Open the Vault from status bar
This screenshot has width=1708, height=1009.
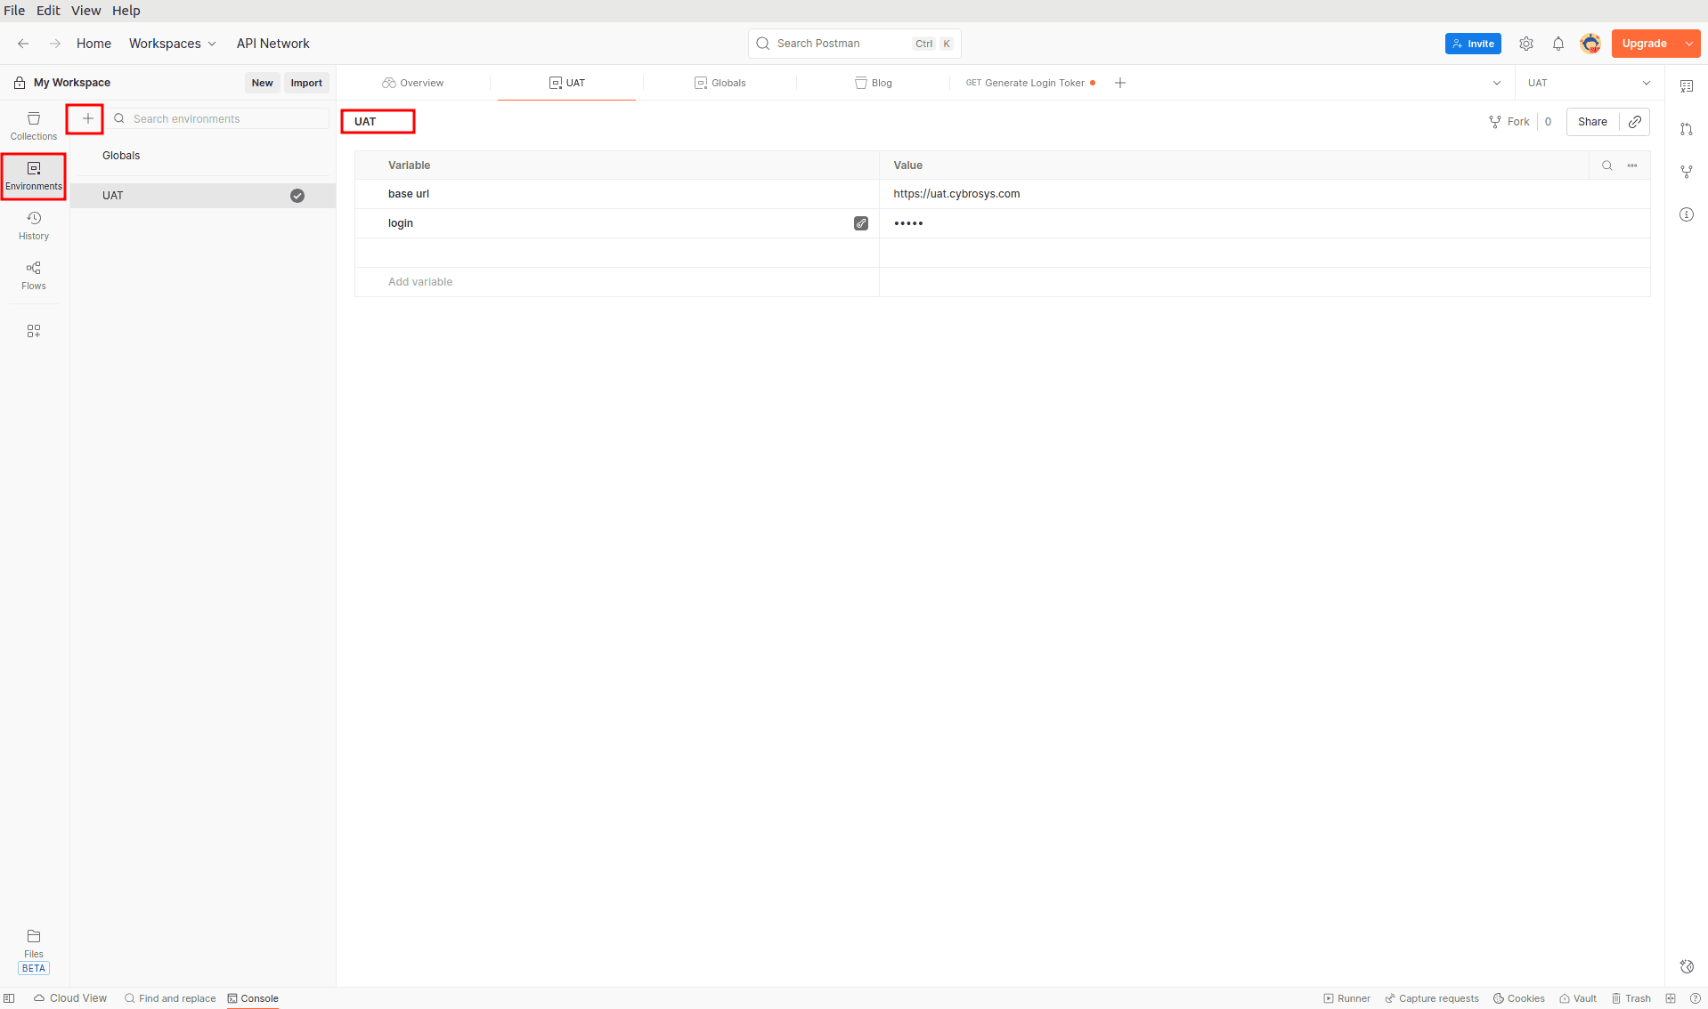(1577, 998)
